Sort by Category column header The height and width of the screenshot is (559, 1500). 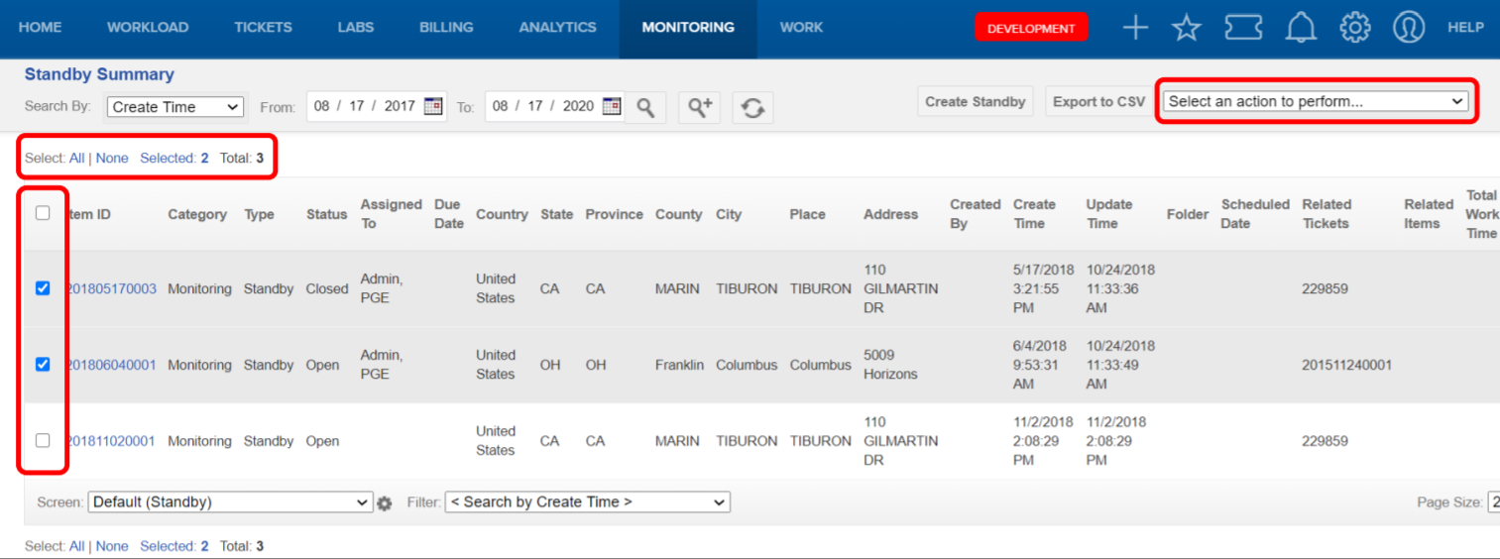(x=197, y=214)
